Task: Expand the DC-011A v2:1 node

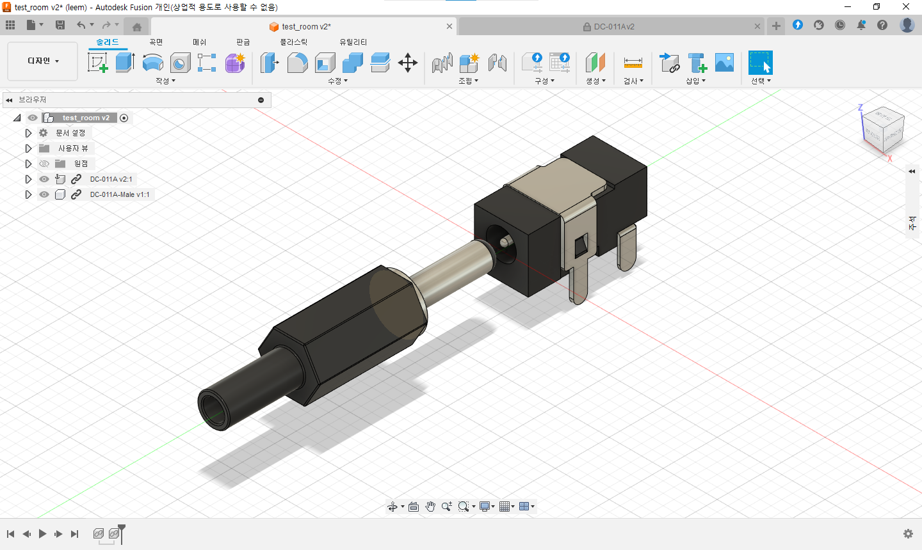Action: 28,179
